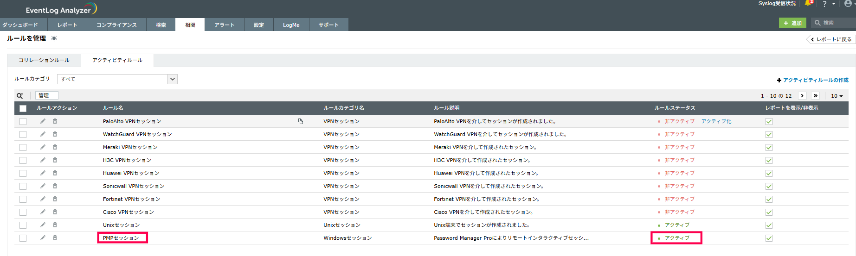856x256 pixels.
Task: Select the アクティビティルール tab
Action: pos(117,60)
